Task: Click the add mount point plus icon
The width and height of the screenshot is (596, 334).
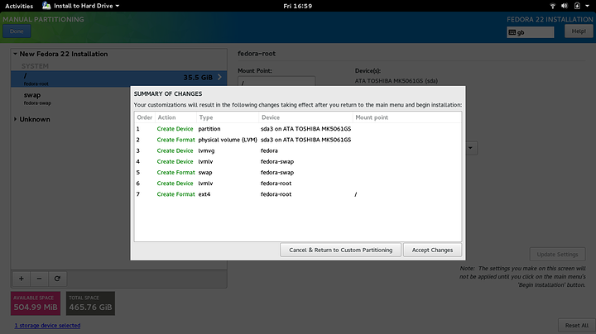Action: pos(22,279)
